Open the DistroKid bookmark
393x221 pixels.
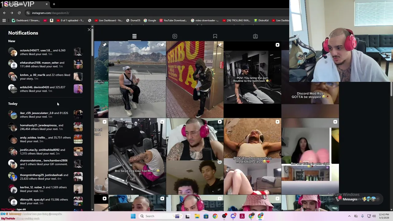[x=261, y=20]
